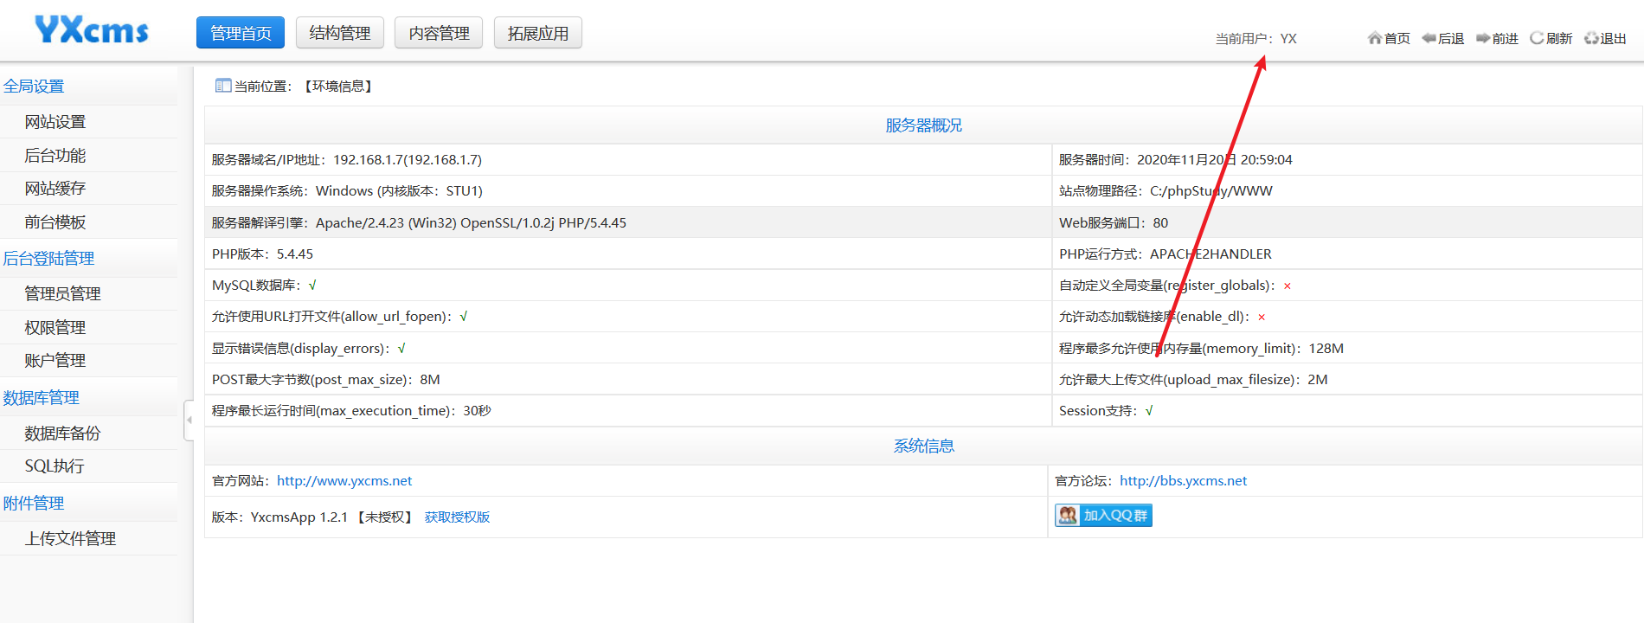Collapse the left sidebar handle
The width and height of the screenshot is (1644, 623).
(189, 421)
